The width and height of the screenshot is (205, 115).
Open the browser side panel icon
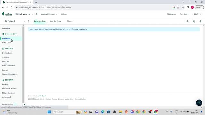pyautogui.click(x=188, y=7)
